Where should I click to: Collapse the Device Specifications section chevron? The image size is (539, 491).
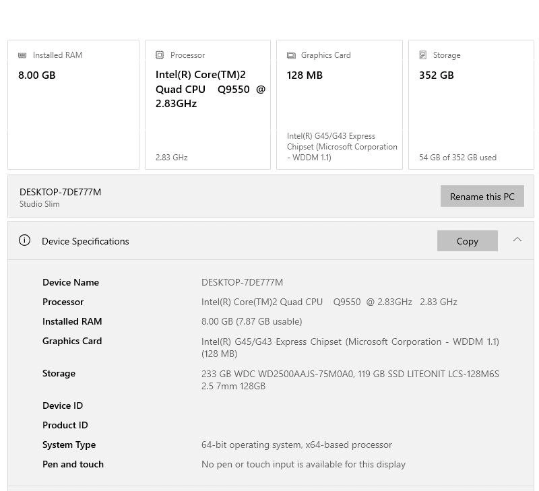click(517, 240)
